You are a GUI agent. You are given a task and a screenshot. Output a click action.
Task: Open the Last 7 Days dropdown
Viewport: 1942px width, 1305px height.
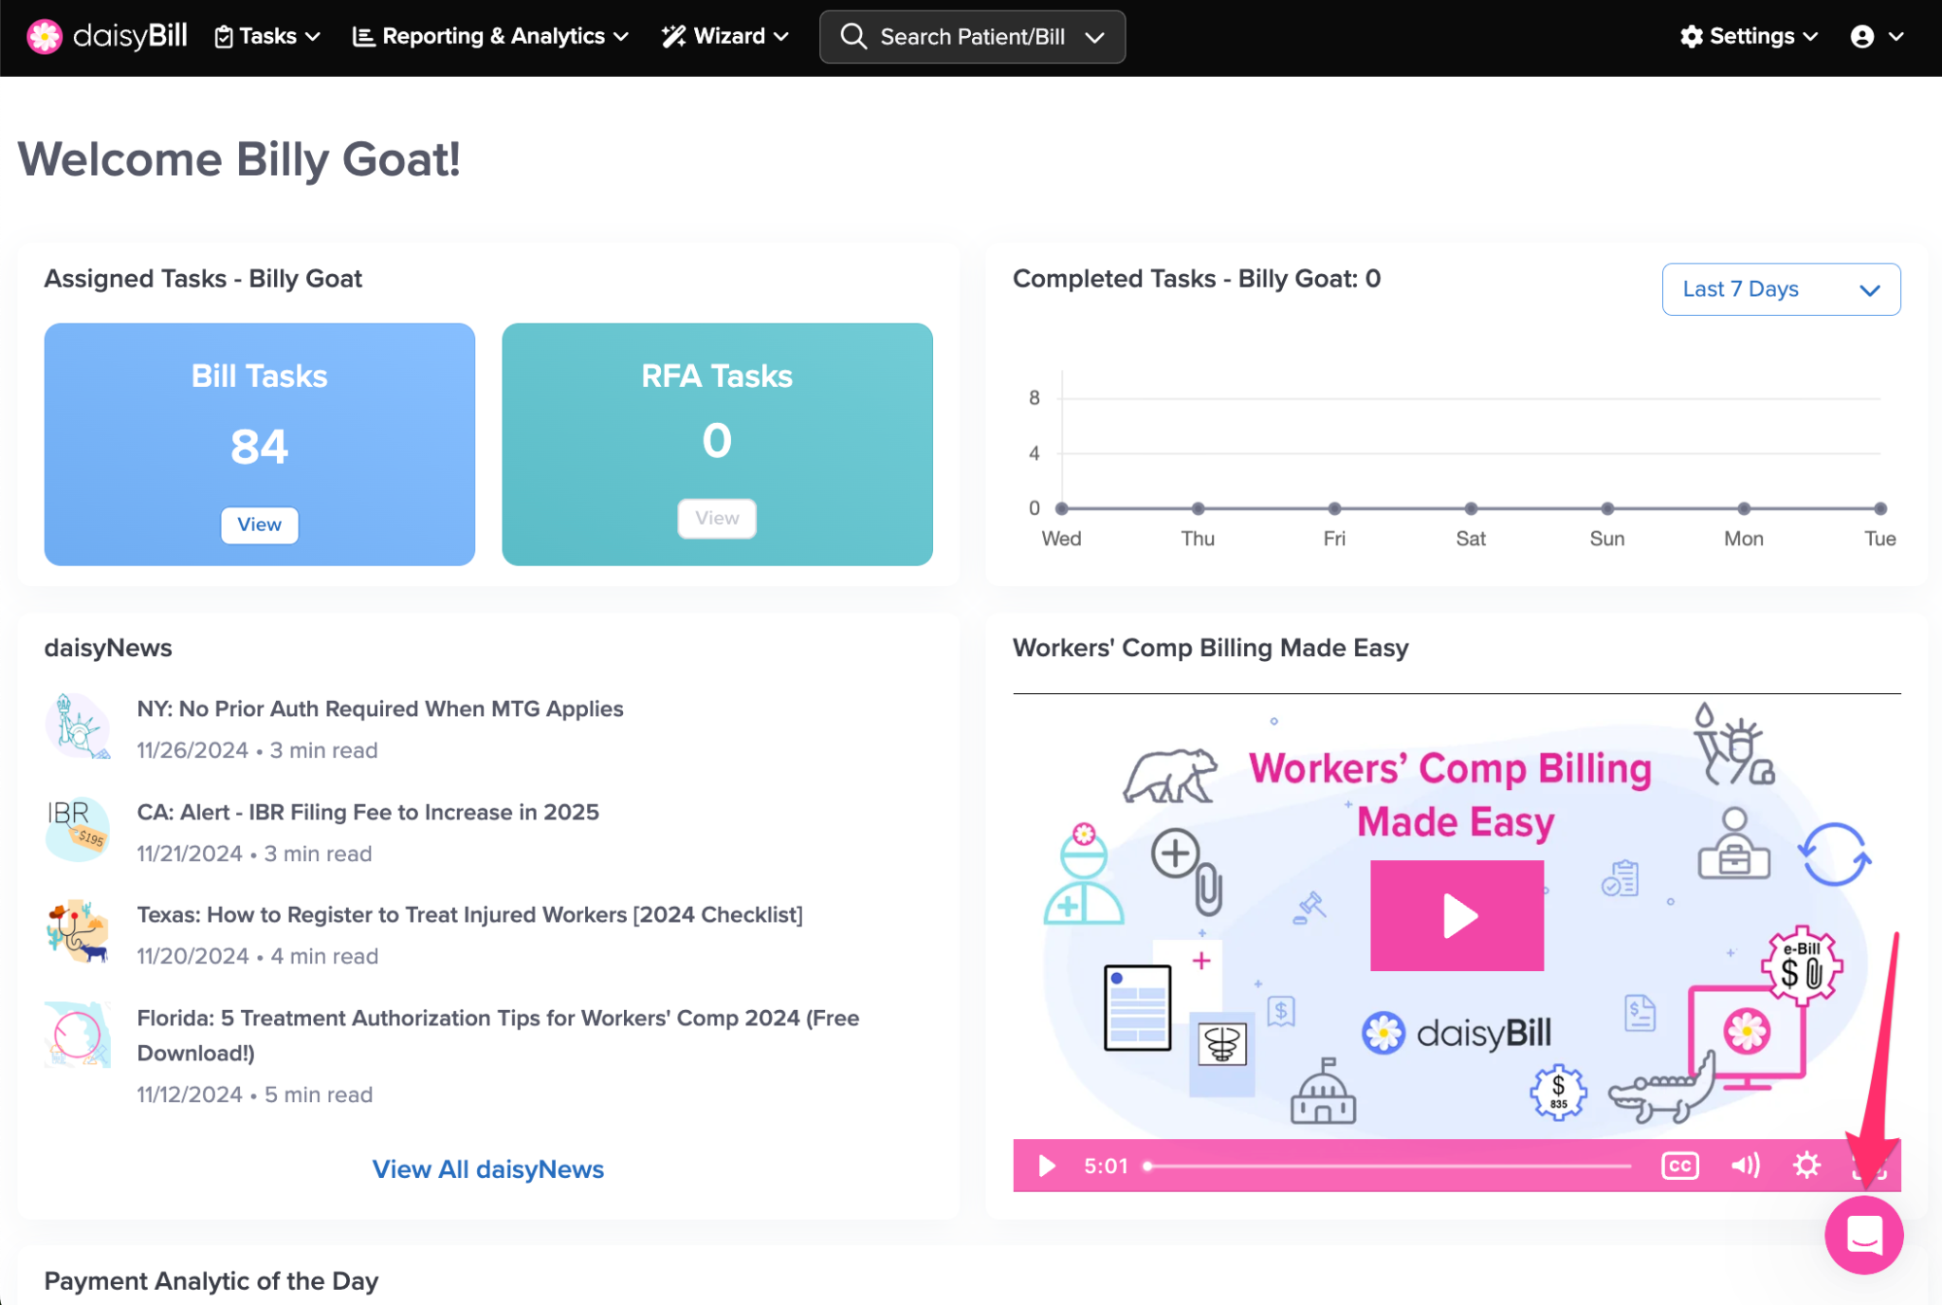pos(1780,289)
